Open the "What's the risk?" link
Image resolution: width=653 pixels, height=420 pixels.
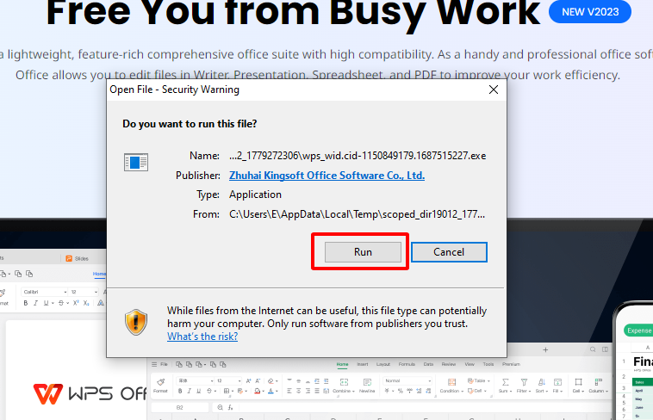(x=202, y=336)
